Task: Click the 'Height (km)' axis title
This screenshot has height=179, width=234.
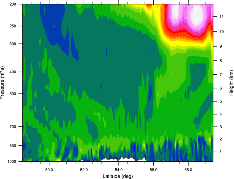Action: pyautogui.click(x=231, y=83)
